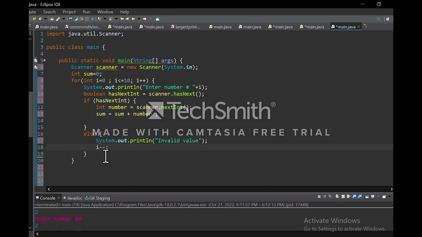Go to previous annotation icon
This screenshot has width=422, height=237.
click(x=110, y=19)
